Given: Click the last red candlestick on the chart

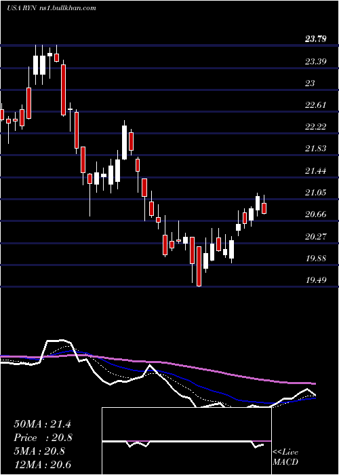Looking at the screenshot, I should point(264,208).
